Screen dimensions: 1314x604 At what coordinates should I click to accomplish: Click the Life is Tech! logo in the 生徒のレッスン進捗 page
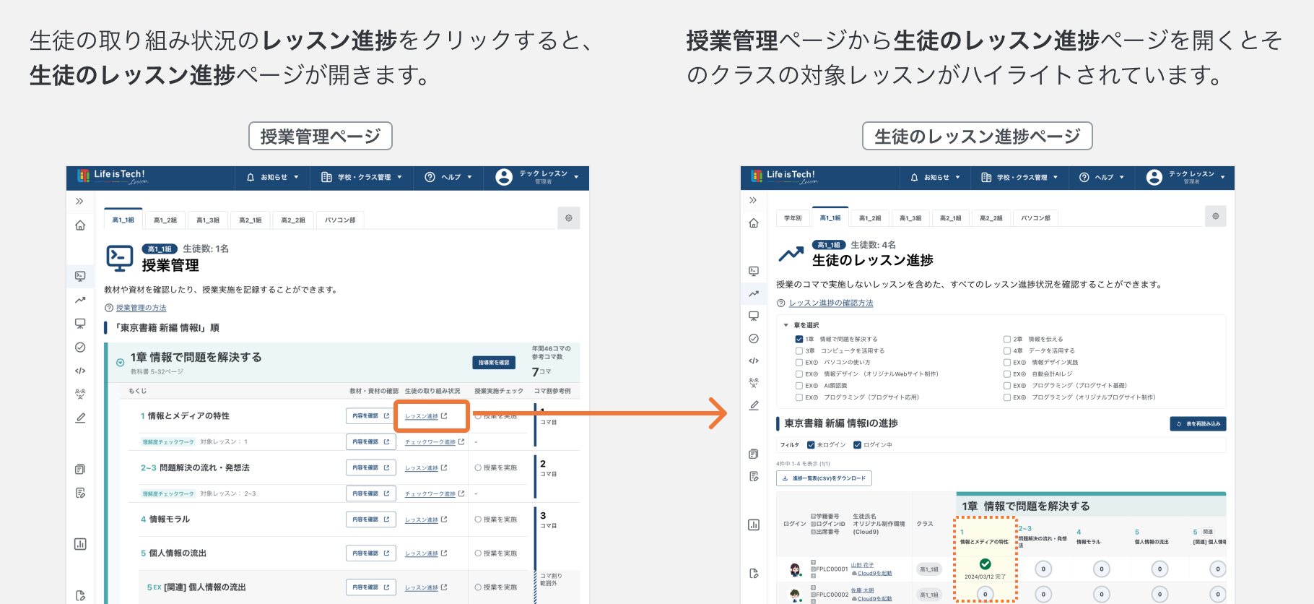coord(784,176)
